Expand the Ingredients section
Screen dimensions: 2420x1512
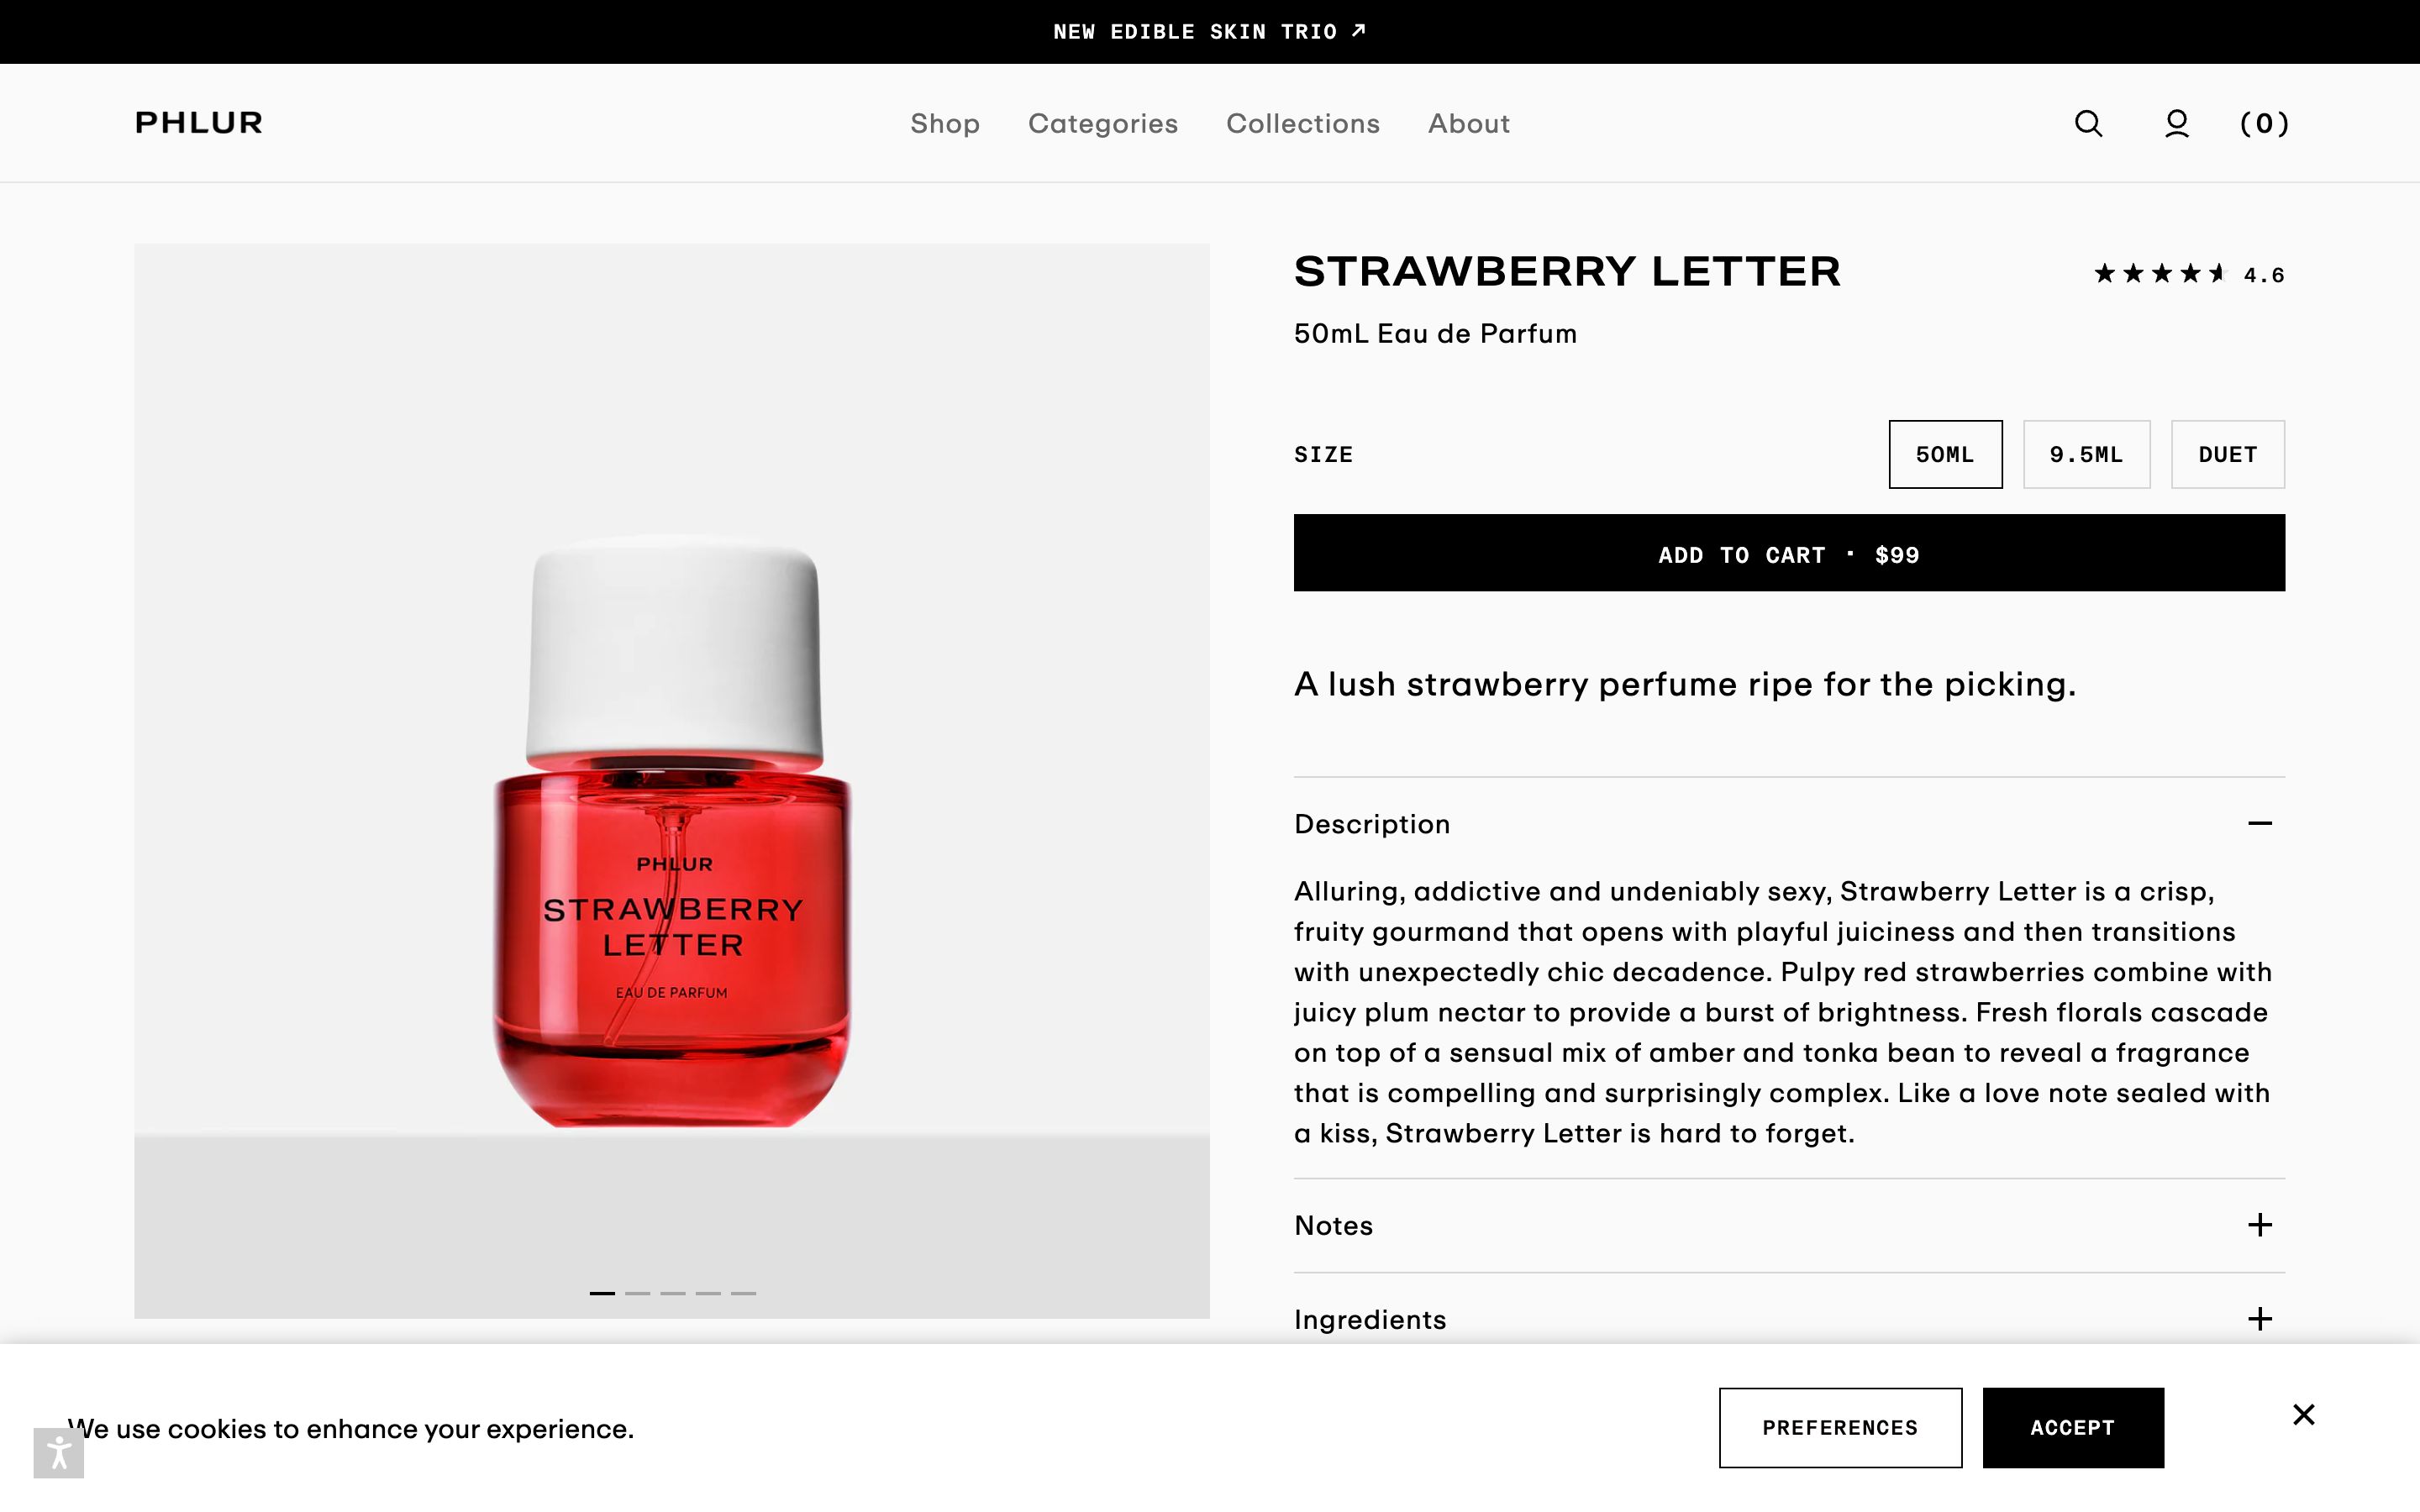coord(2259,1319)
